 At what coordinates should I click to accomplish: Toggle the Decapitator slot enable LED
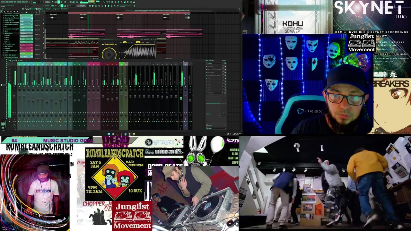click(225, 73)
